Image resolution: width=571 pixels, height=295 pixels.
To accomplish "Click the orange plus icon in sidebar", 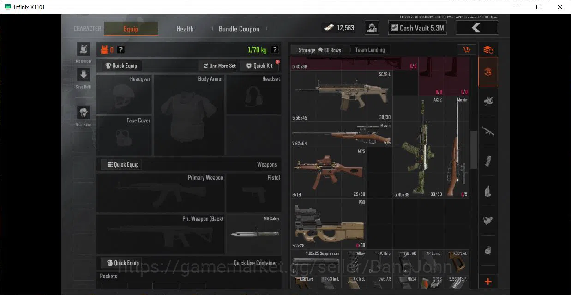I will (488, 282).
